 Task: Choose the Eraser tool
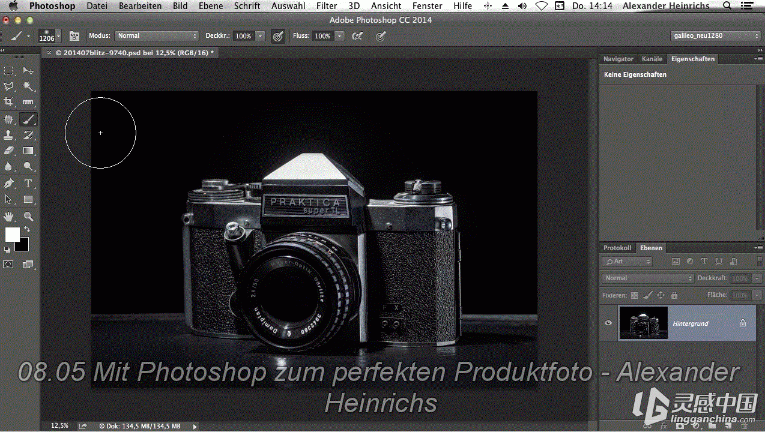click(9, 151)
